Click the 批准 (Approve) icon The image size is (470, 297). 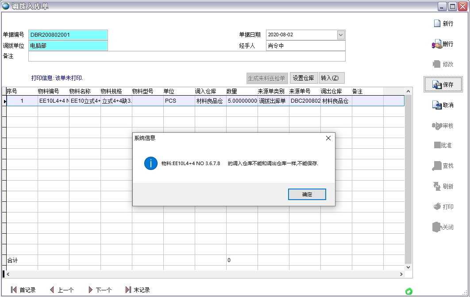click(443, 146)
